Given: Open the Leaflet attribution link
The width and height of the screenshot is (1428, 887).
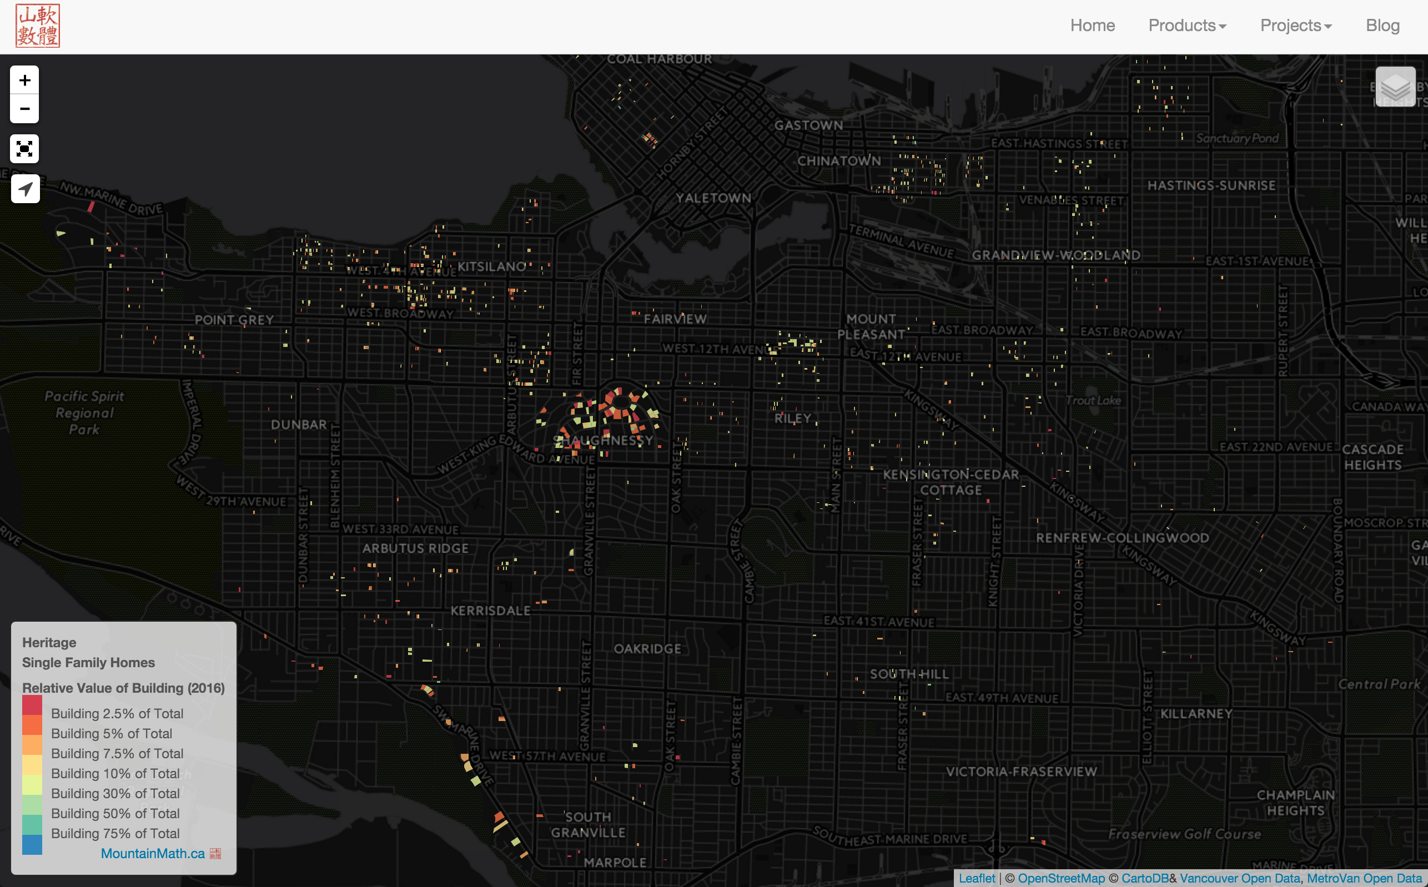Looking at the screenshot, I should click(977, 878).
